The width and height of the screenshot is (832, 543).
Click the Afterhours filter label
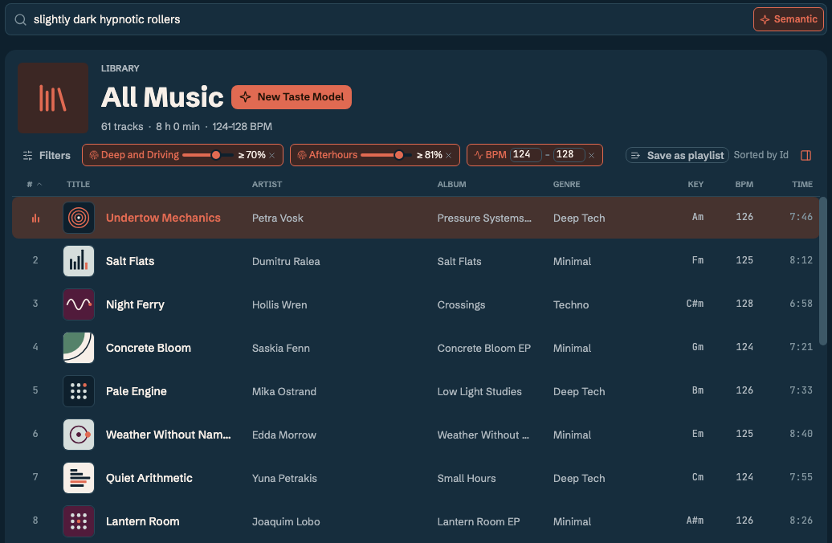click(332, 155)
